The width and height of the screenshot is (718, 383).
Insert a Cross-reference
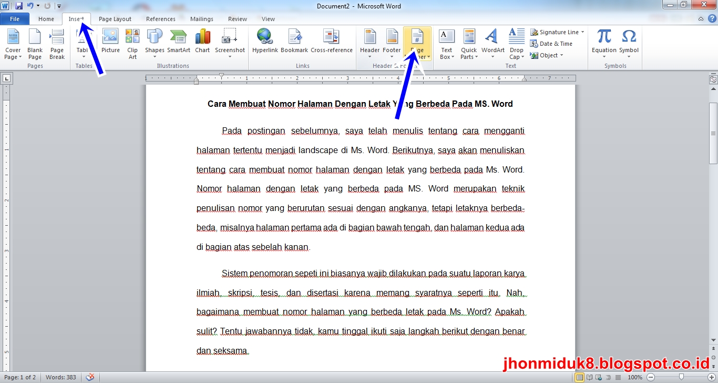pyautogui.click(x=332, y=41)
